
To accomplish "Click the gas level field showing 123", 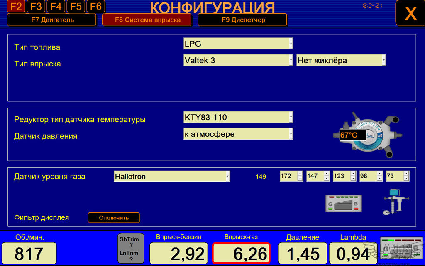I will [341, 176].
